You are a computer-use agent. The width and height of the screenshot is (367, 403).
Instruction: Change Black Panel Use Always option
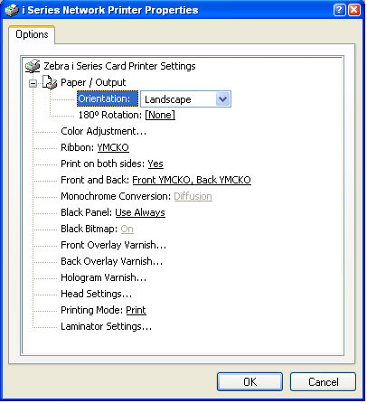point(140,212)
